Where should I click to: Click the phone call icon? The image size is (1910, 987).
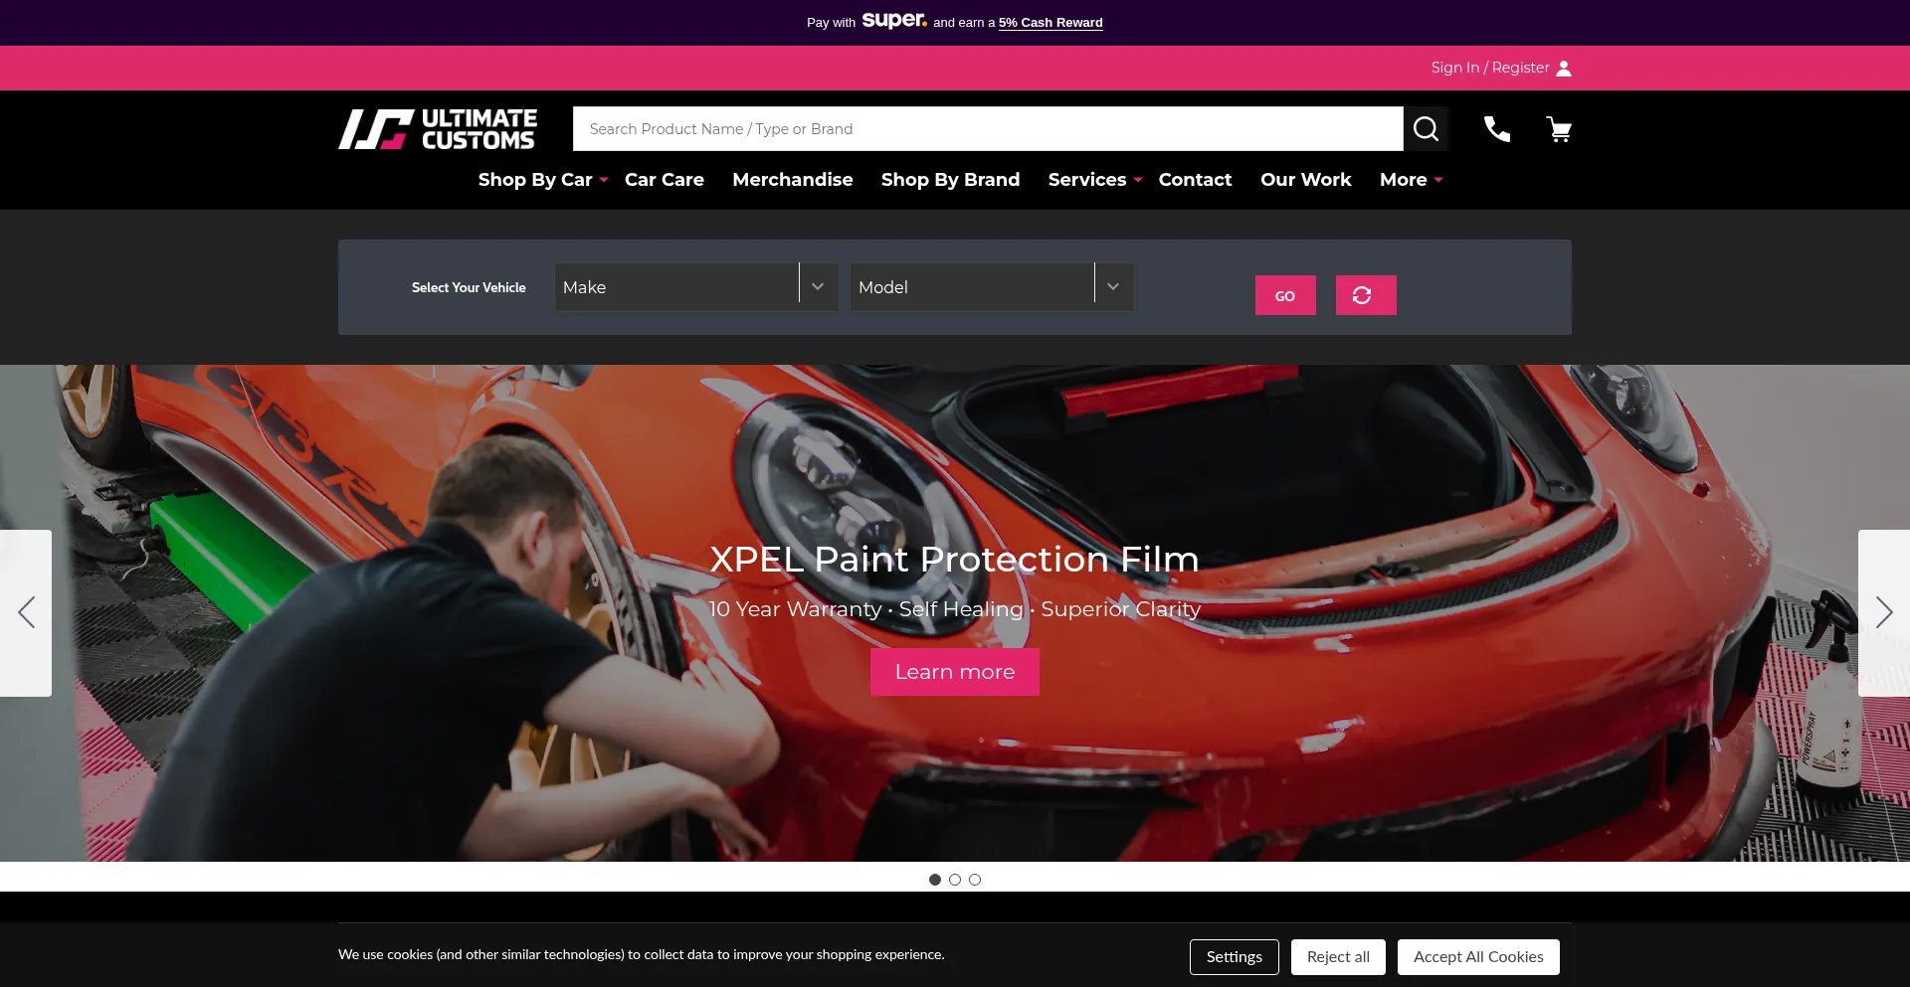pyautogui.click(x=1496, y=129)
